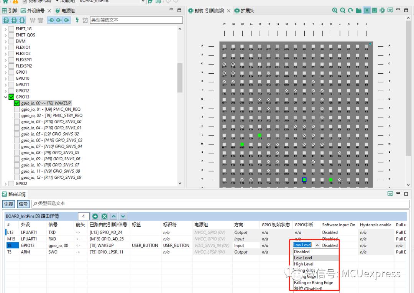Toggle the second pin direction filter button
Screen dimensions: 414x293
tap(59, 20)
